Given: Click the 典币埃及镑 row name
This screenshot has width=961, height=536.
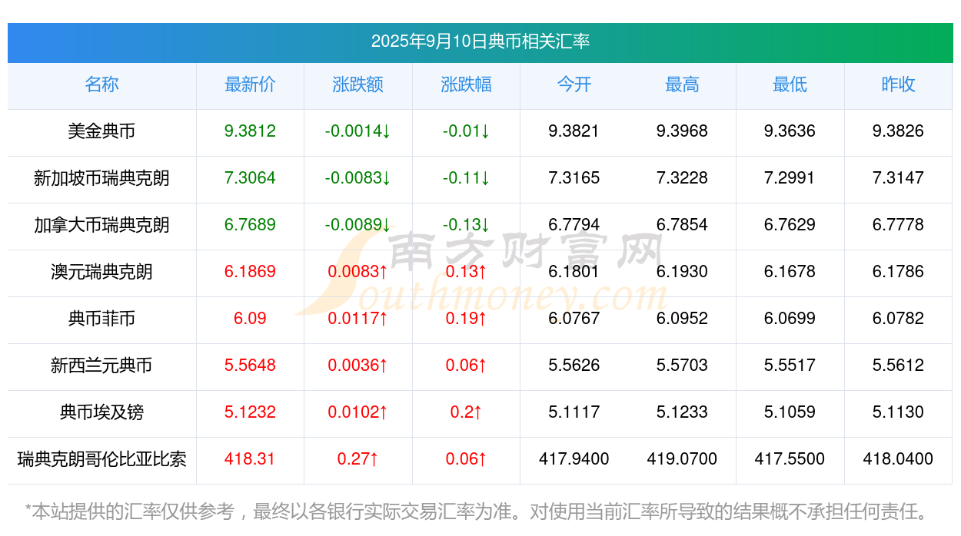Looking at the screenshot, I should (x=101, y=412).
